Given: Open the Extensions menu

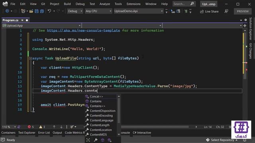Looking at the screenshot, I should [133, 4].
